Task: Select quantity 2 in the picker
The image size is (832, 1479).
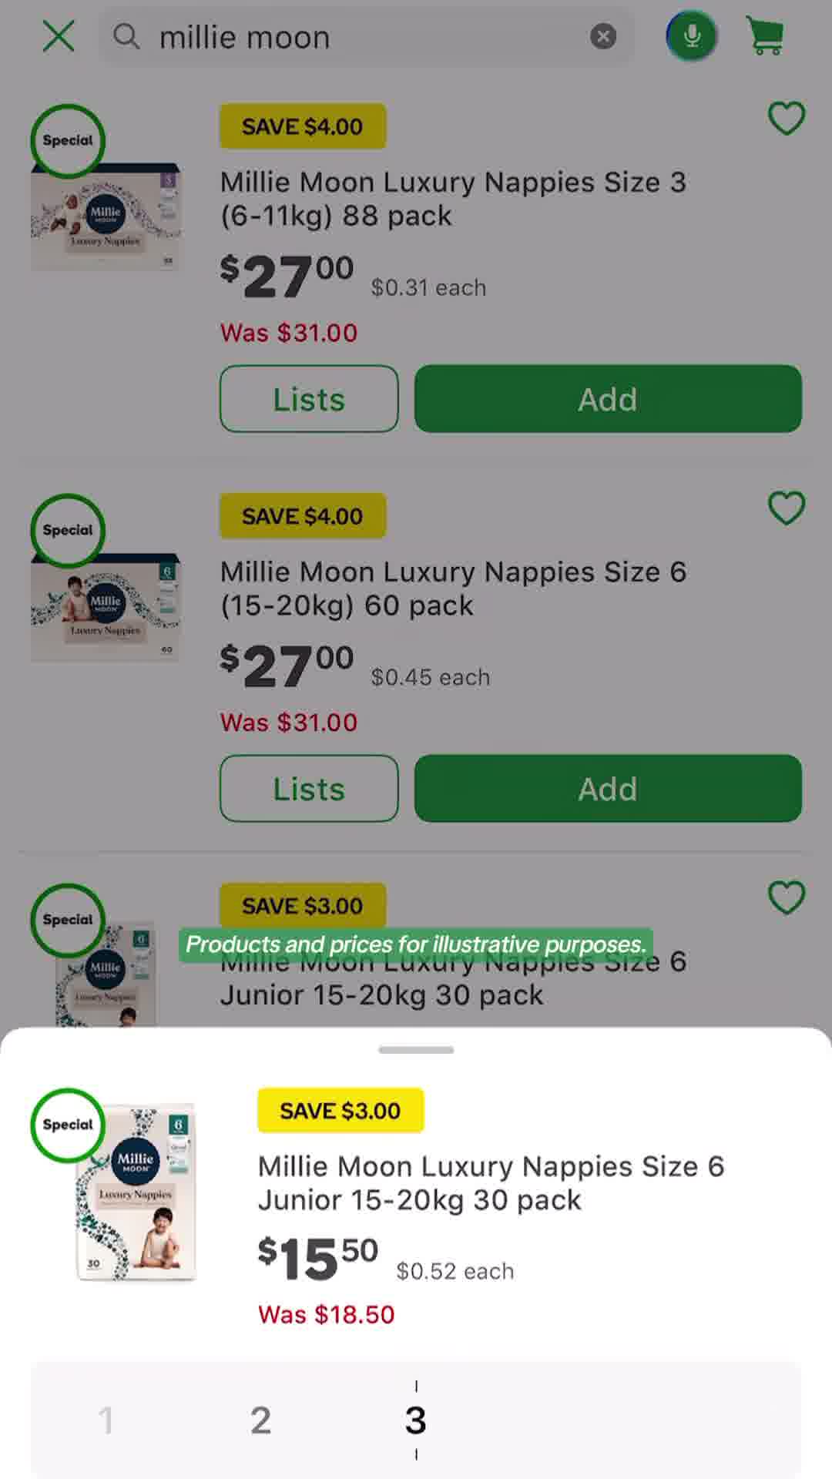Action: point(260,1420)
